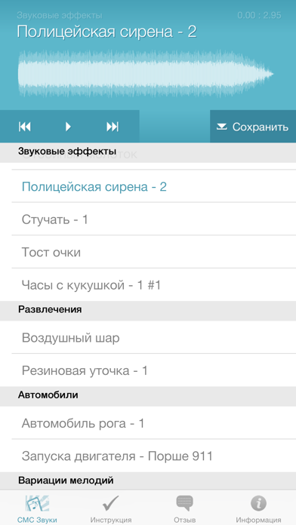This screenshot has width=296, height=525.
Task: Tap the Звуковые эффекты section header
Action: (x=148, y=152)
